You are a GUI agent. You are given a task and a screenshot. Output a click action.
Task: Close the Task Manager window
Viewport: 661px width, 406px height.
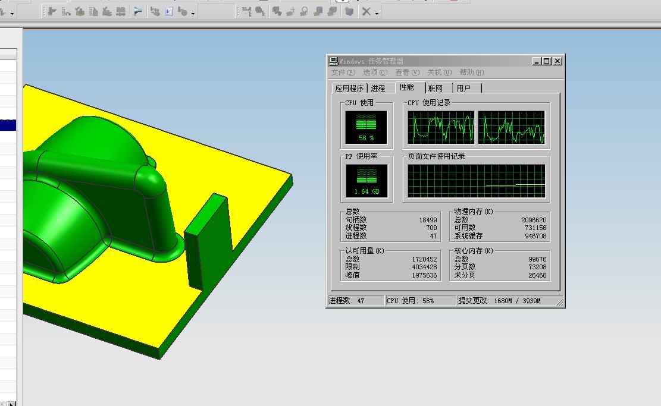(557, 61)
